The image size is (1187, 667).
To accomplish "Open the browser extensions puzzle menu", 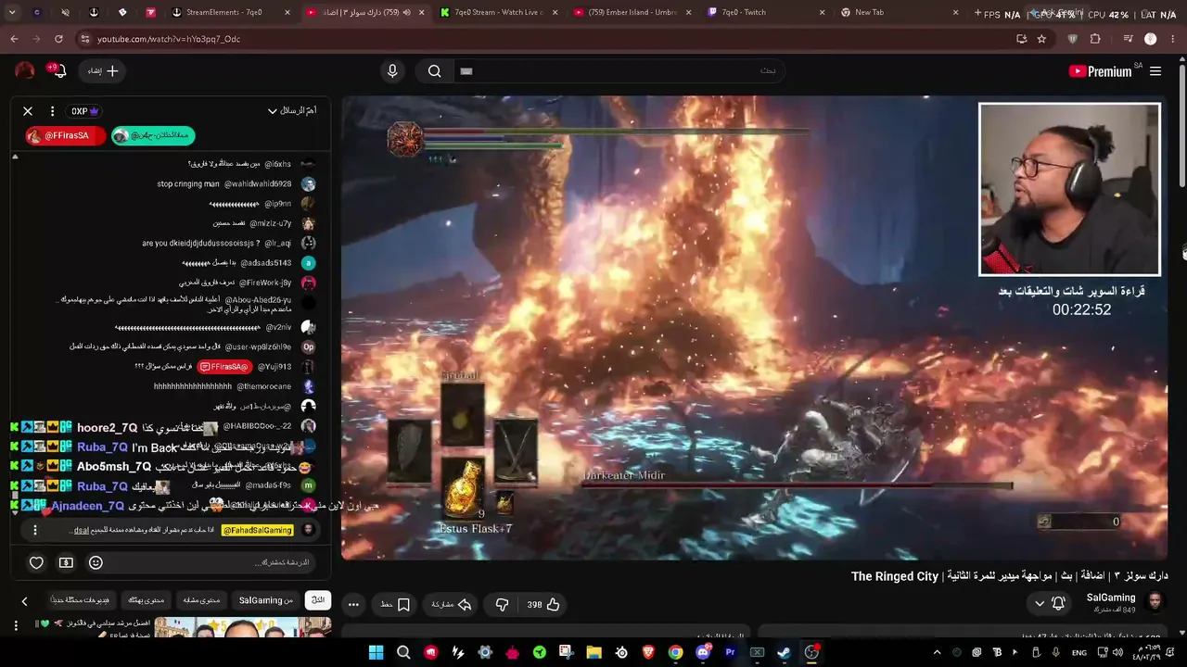I will [1095, 39].
